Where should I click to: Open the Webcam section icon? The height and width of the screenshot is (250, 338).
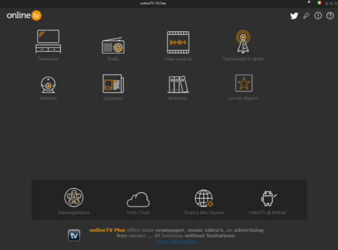(x=48, y=85)
